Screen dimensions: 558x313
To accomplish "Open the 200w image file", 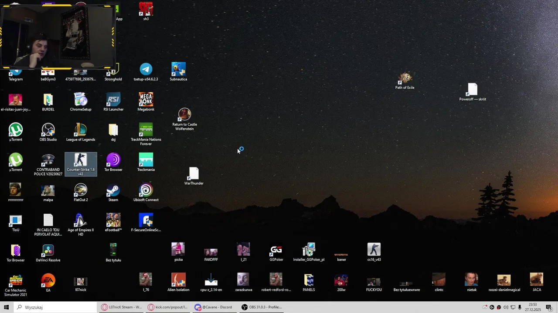I will pos(341,283).
